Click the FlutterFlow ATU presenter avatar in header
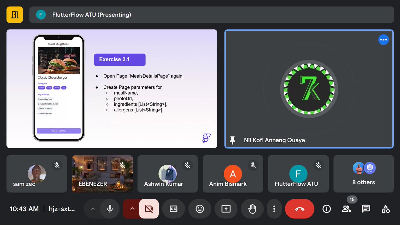 tap(41, 15)
